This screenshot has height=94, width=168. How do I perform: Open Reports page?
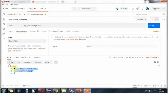33,9
